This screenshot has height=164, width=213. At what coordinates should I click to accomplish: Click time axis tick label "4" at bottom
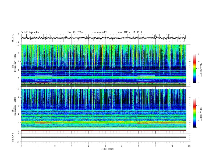click(x=88, y=146)
